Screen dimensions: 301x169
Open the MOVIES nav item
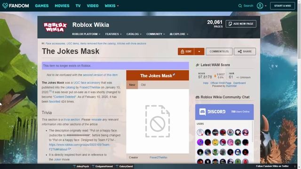(x=62, y=6)
